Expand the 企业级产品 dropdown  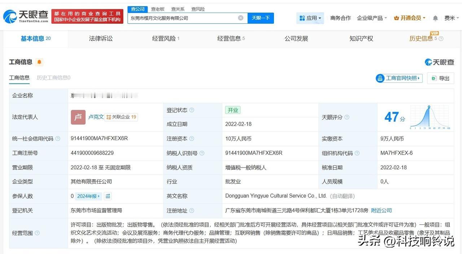[372, 18]
